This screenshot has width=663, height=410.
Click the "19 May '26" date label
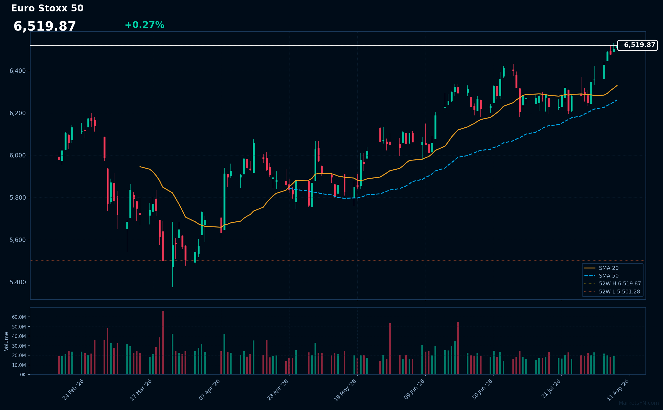click(345, 390)
